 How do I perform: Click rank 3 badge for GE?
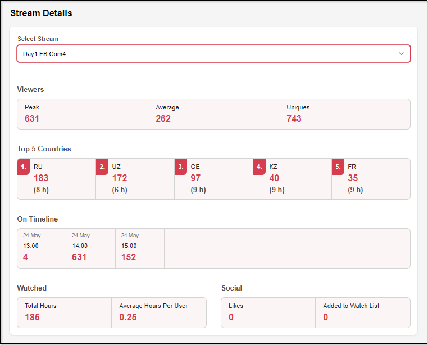(x=180, y=167)
